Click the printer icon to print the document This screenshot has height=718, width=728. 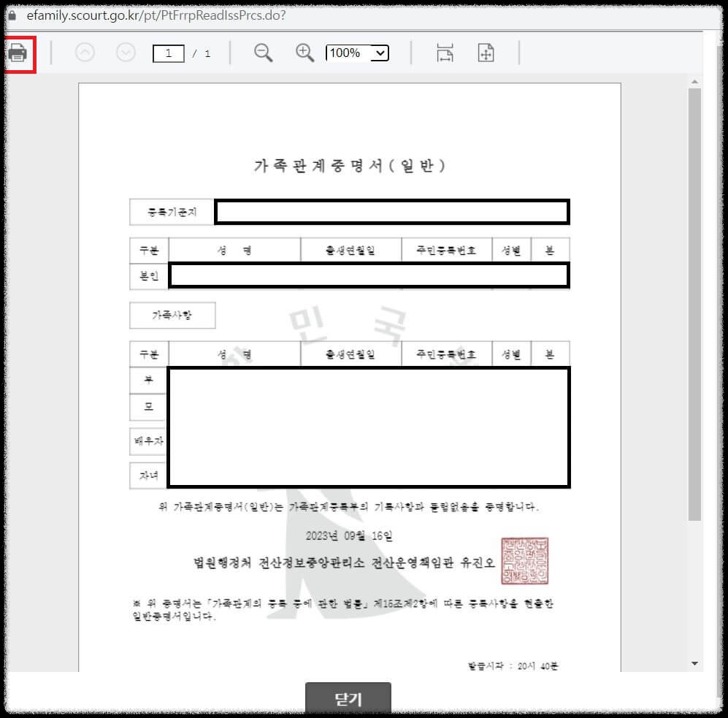coord(18,52)
